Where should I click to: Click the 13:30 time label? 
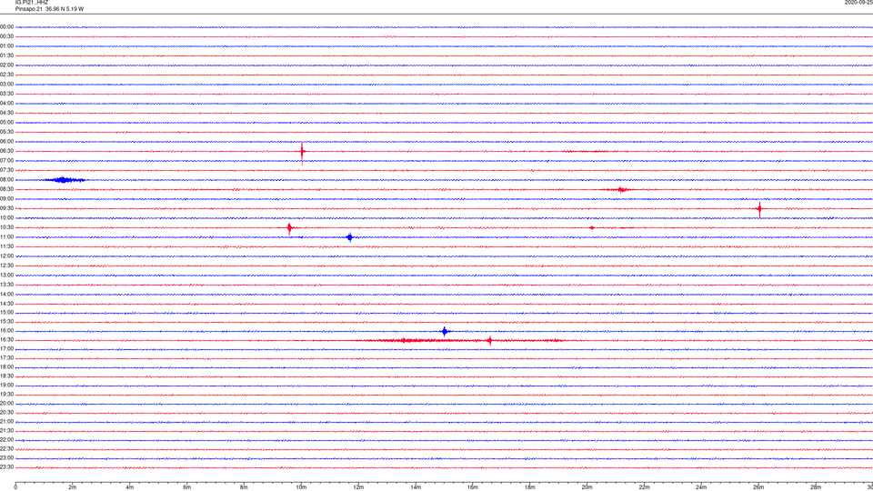[x=6, y=285]
